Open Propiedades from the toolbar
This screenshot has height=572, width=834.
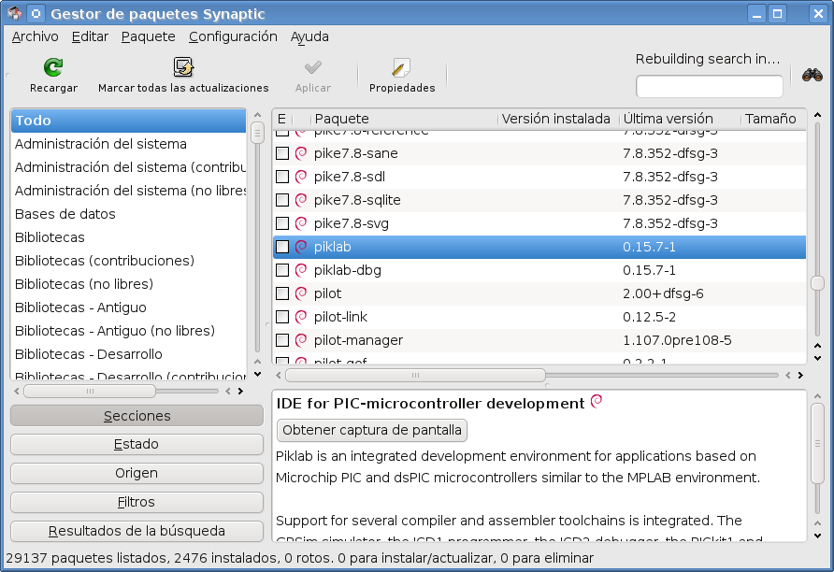coord(401,73)
